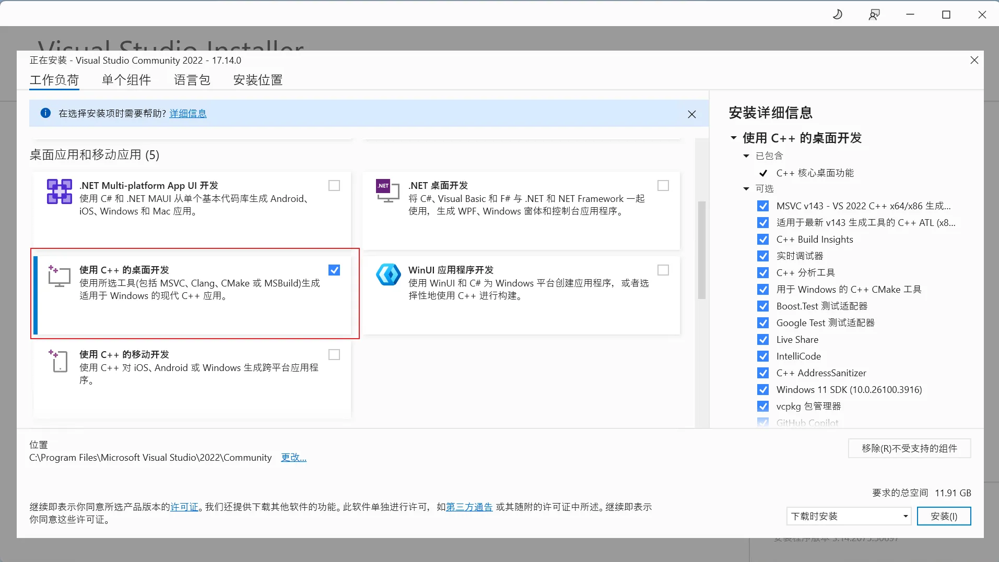Switch to the 单个组件 tab

click(126, 80)
